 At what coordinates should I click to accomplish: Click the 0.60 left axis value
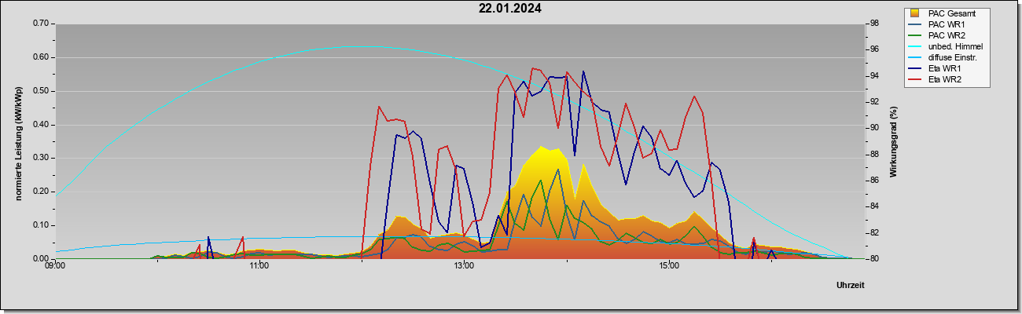41,57
